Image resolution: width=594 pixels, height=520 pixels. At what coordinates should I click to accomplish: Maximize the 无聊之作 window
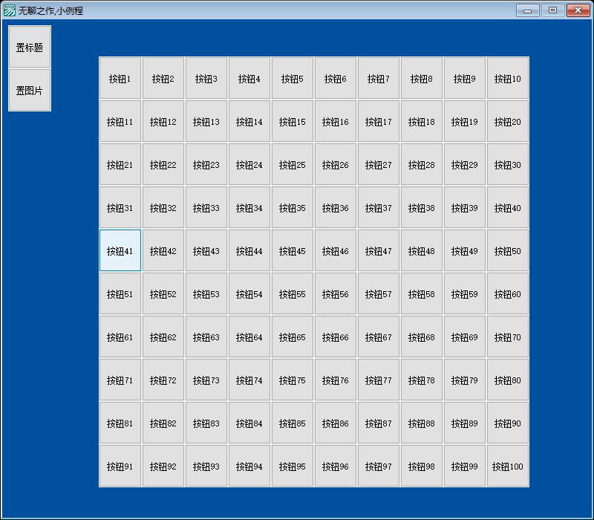click(552, 10)
